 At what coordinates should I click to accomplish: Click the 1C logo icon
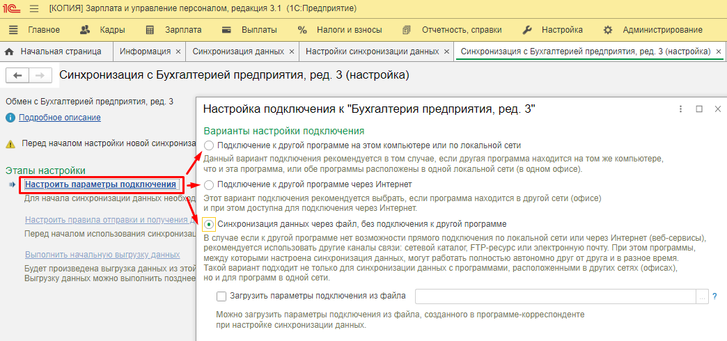(x=12, y=8)
